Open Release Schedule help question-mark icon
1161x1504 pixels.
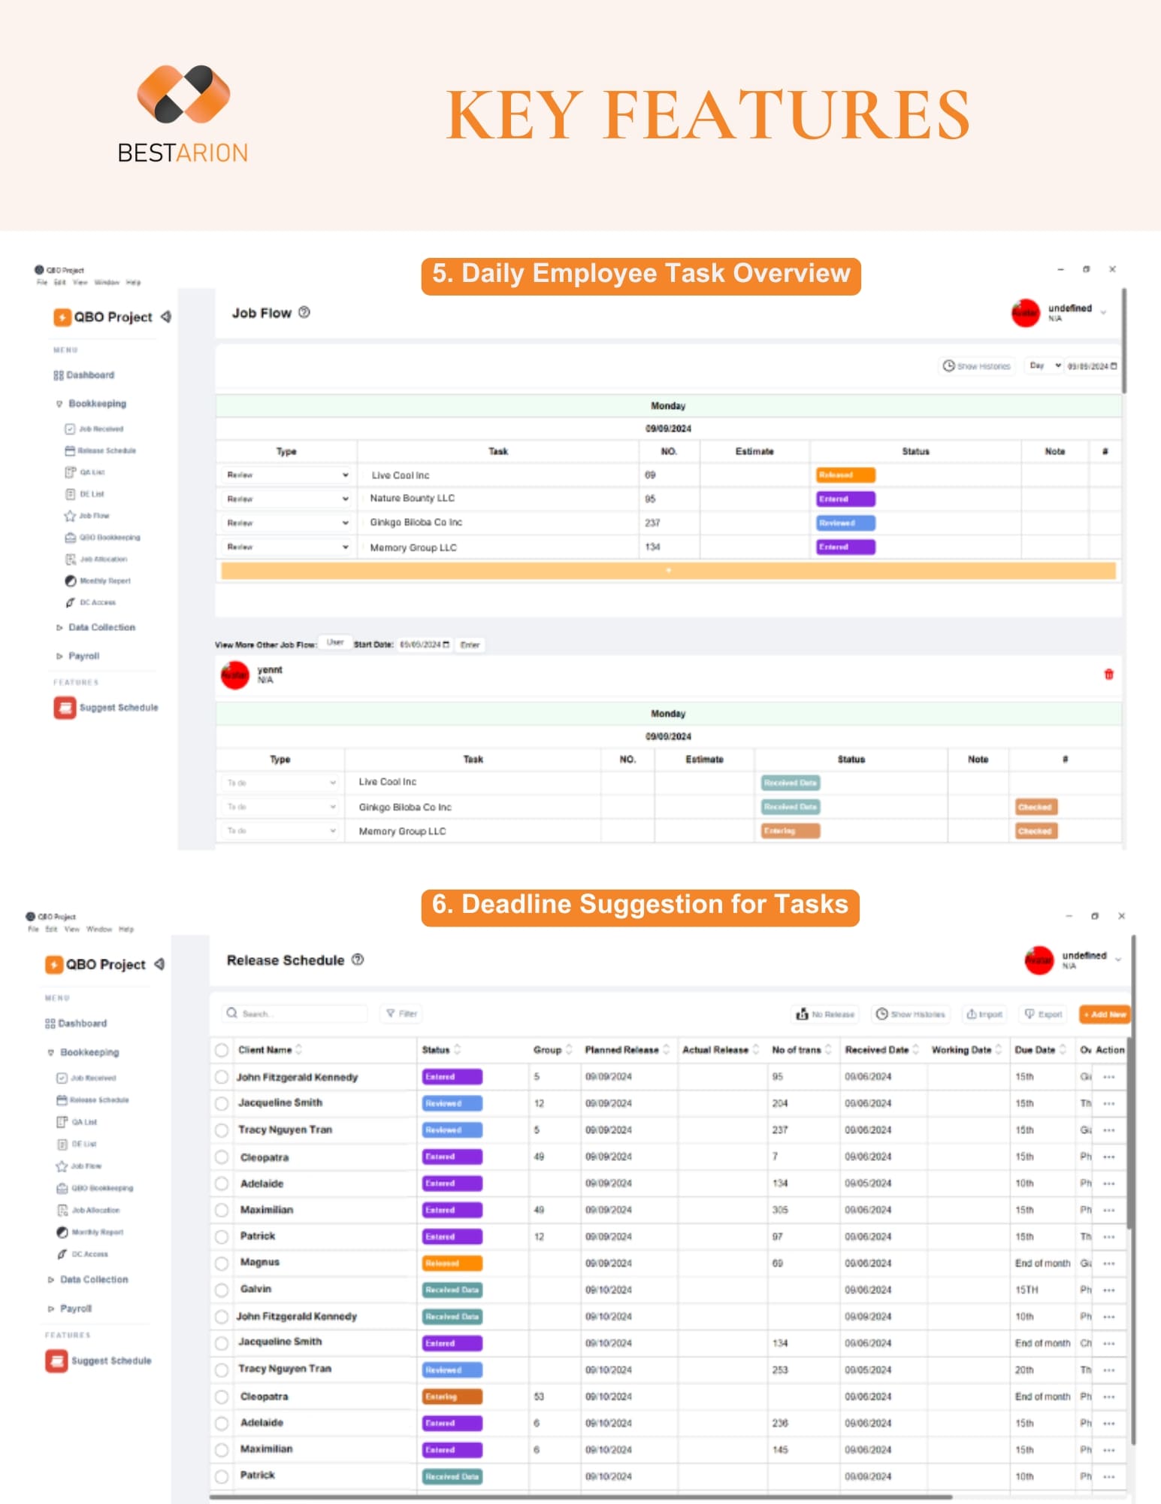click(358, 960)
